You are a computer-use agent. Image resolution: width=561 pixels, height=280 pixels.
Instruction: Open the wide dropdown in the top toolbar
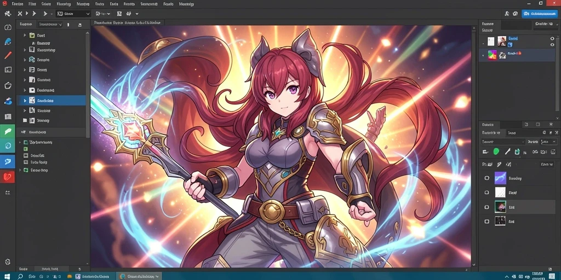(x=73, y=14)
